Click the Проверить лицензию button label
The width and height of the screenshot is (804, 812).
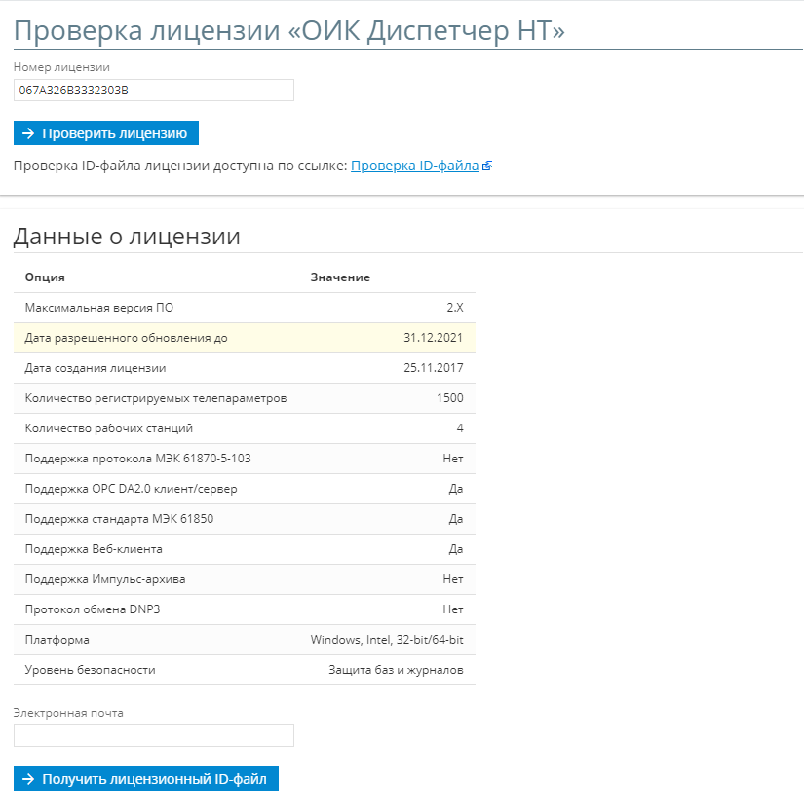tap(114, 133)
